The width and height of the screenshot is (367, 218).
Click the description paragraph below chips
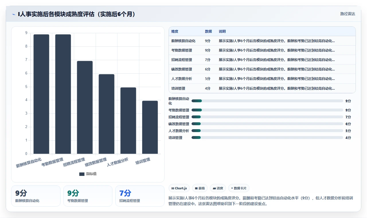tap(261, 201)
